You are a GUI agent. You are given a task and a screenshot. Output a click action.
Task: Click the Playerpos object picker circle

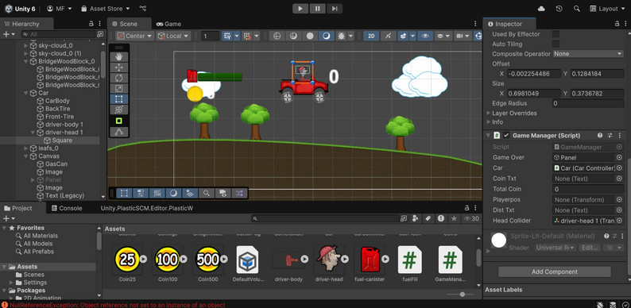pyautogui.click(x=619, y=199)
